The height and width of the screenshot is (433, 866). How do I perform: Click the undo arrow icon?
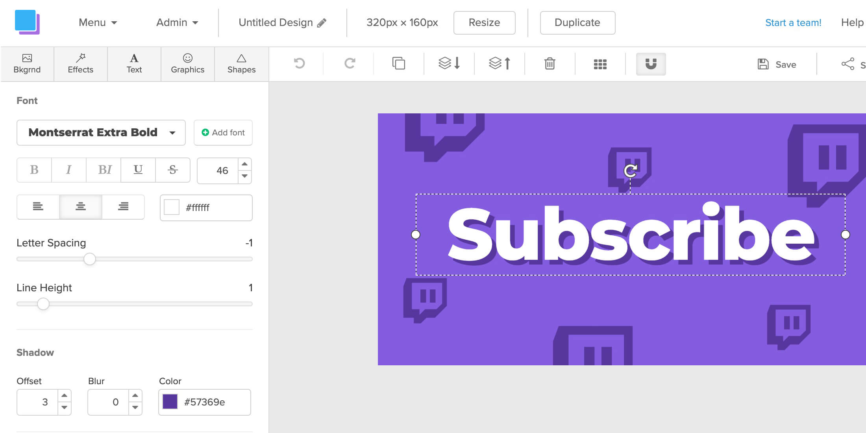point(299,63)
